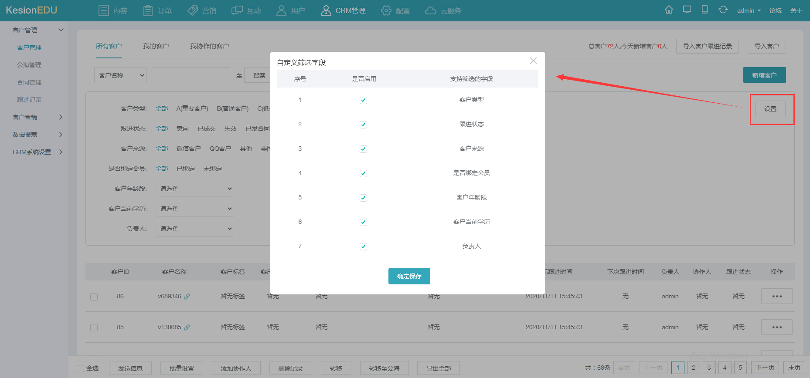The height and width of the screenshot is (378, 810).
Task: Click the 添加协作人 button
Action: (x=236, y=368)
